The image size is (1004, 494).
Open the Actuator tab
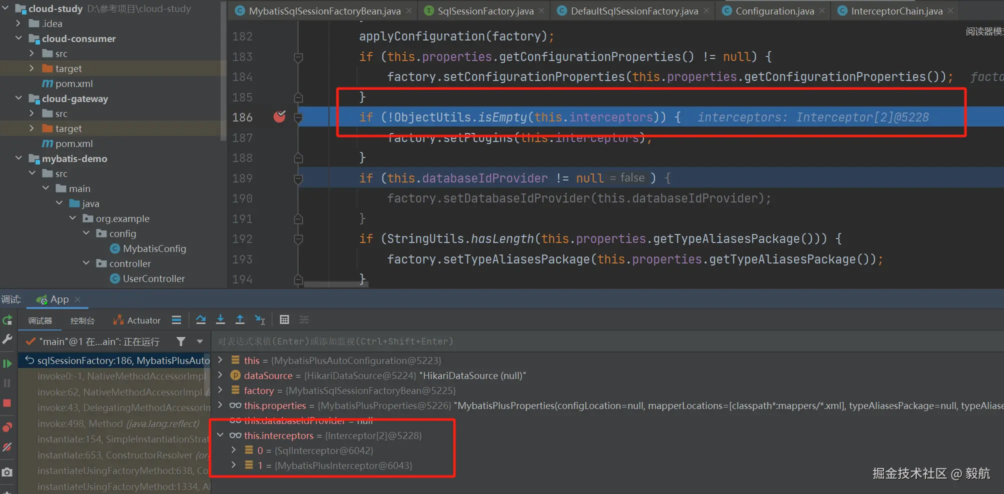(137, 320)
